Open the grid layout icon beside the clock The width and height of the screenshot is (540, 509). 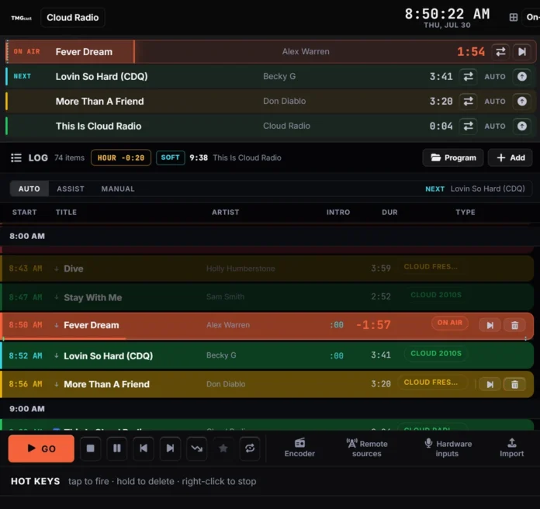513,17
